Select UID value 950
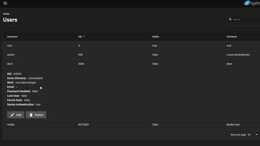This screenshot has height=146, width=260. point(80,55)
